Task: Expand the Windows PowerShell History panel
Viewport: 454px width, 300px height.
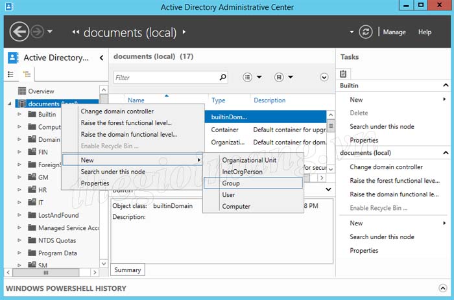Action: [x=443, y=288]
